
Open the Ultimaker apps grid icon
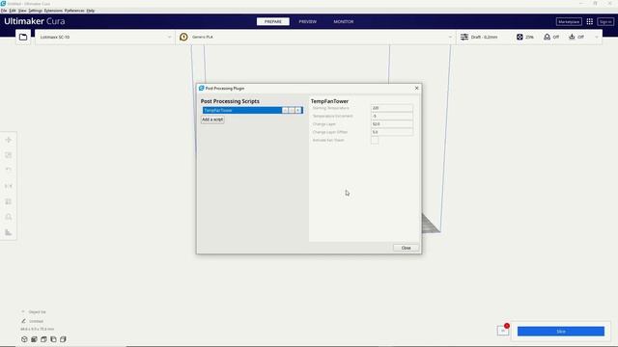coord(590,21)
